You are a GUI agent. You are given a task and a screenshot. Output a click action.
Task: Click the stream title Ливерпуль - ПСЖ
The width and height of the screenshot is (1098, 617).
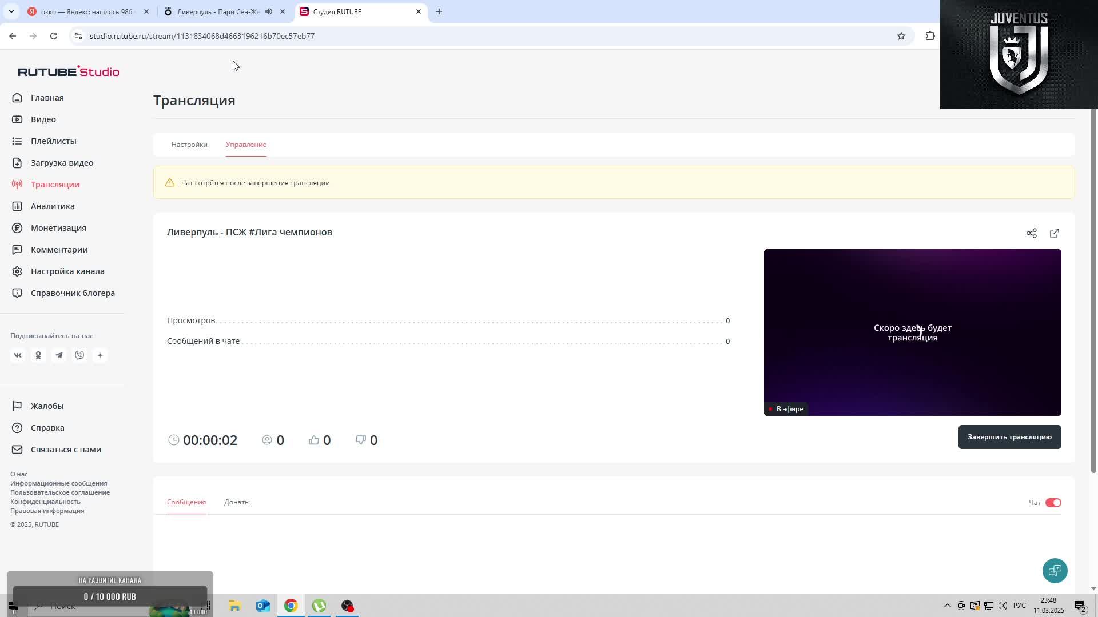[x=249, y=232]
